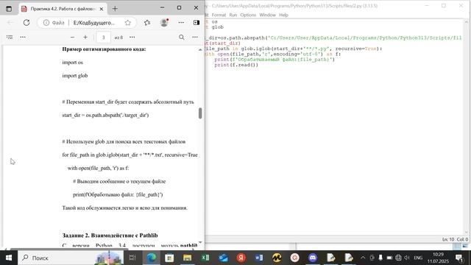Viewport: 471px width, 265px height.
Task: Click the battery icon in system tray
Action: (x=389, y=258)
